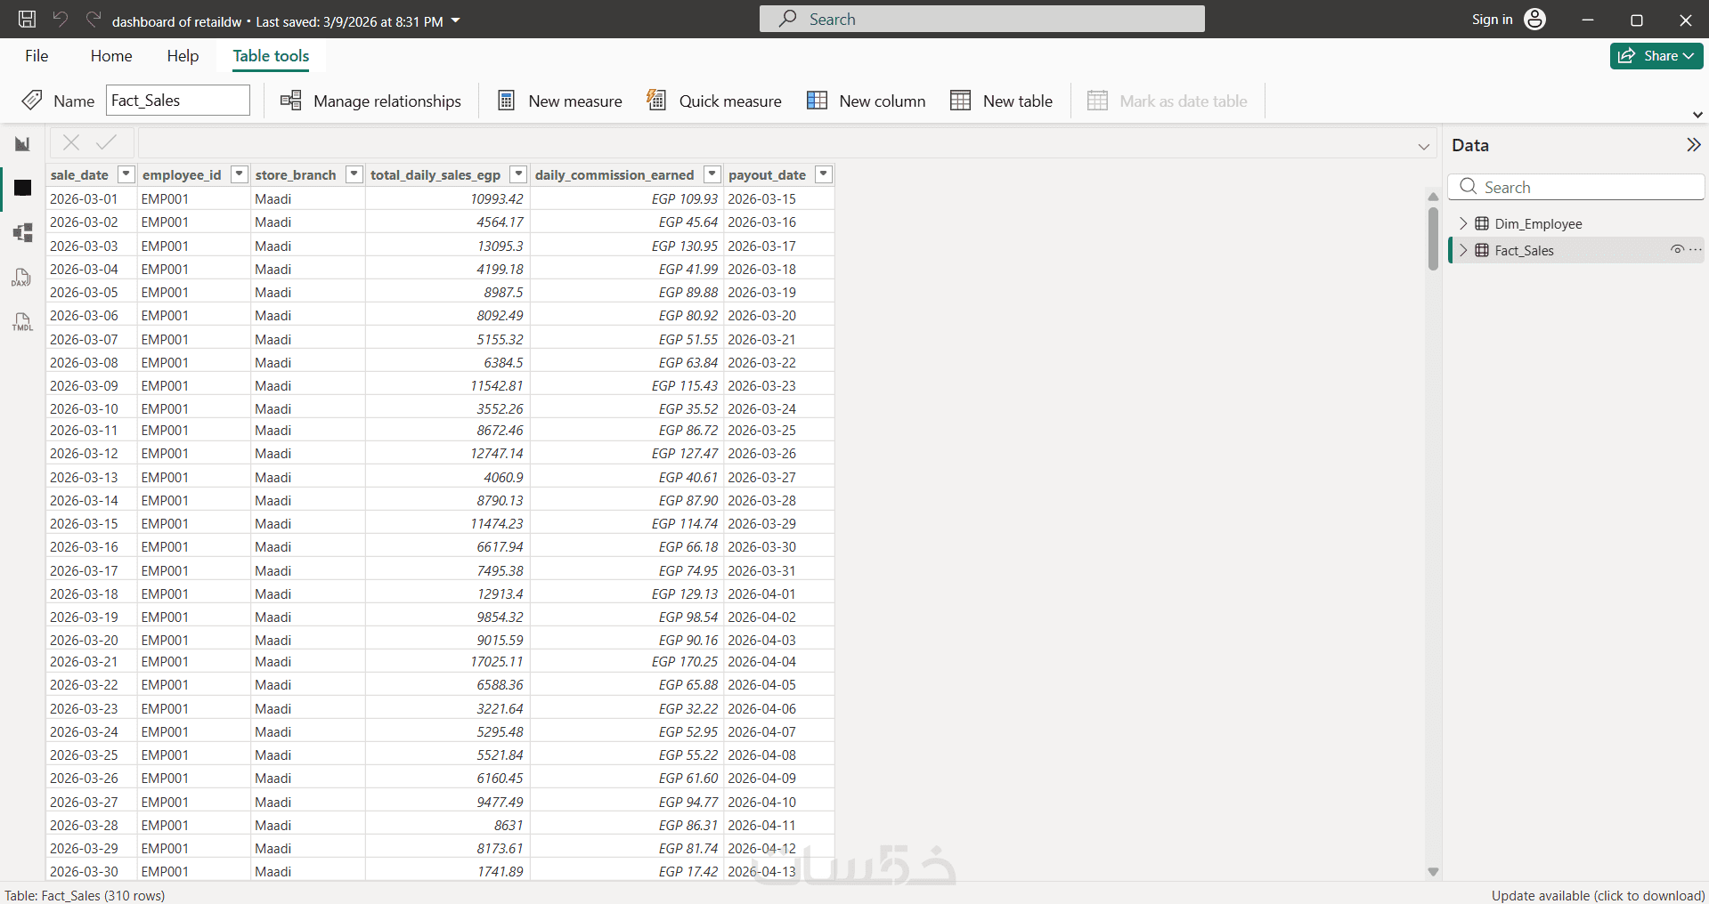The image size is (1709, 904).
Task: Click the Mark as date table icon
Action: (x=1097, y=101)
